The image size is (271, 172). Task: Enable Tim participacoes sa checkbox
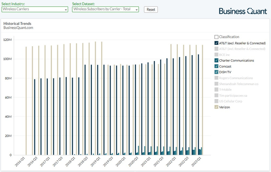tap(216, 95)
